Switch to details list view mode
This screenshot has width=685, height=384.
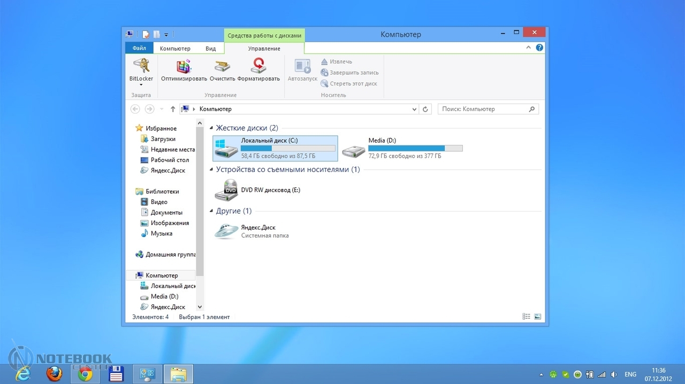526,317
